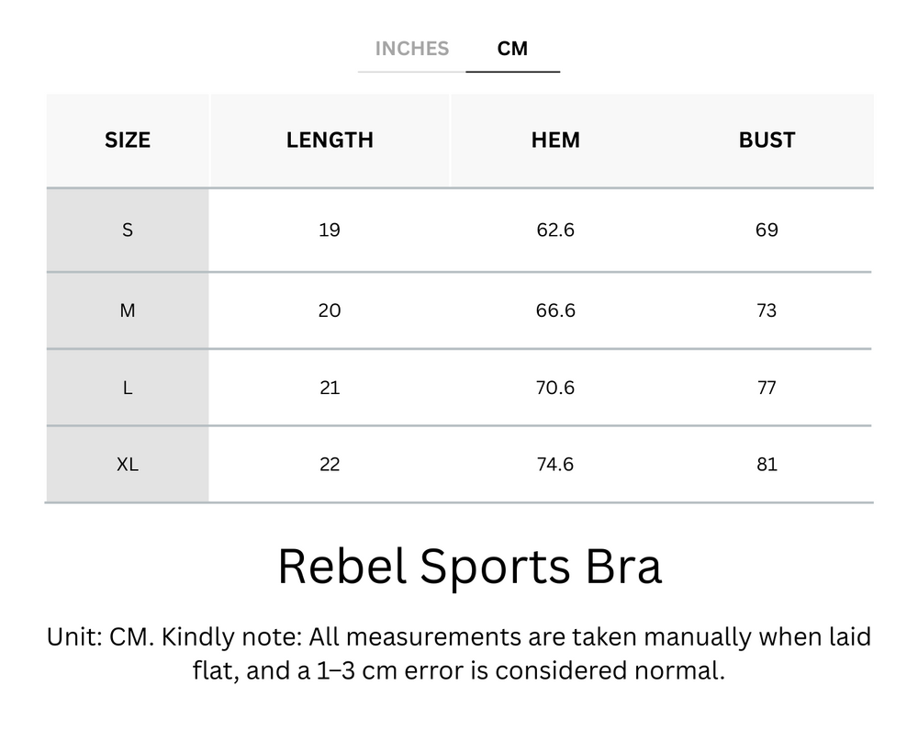
Task: Select the XL size row label
Action: pos(128,465)
